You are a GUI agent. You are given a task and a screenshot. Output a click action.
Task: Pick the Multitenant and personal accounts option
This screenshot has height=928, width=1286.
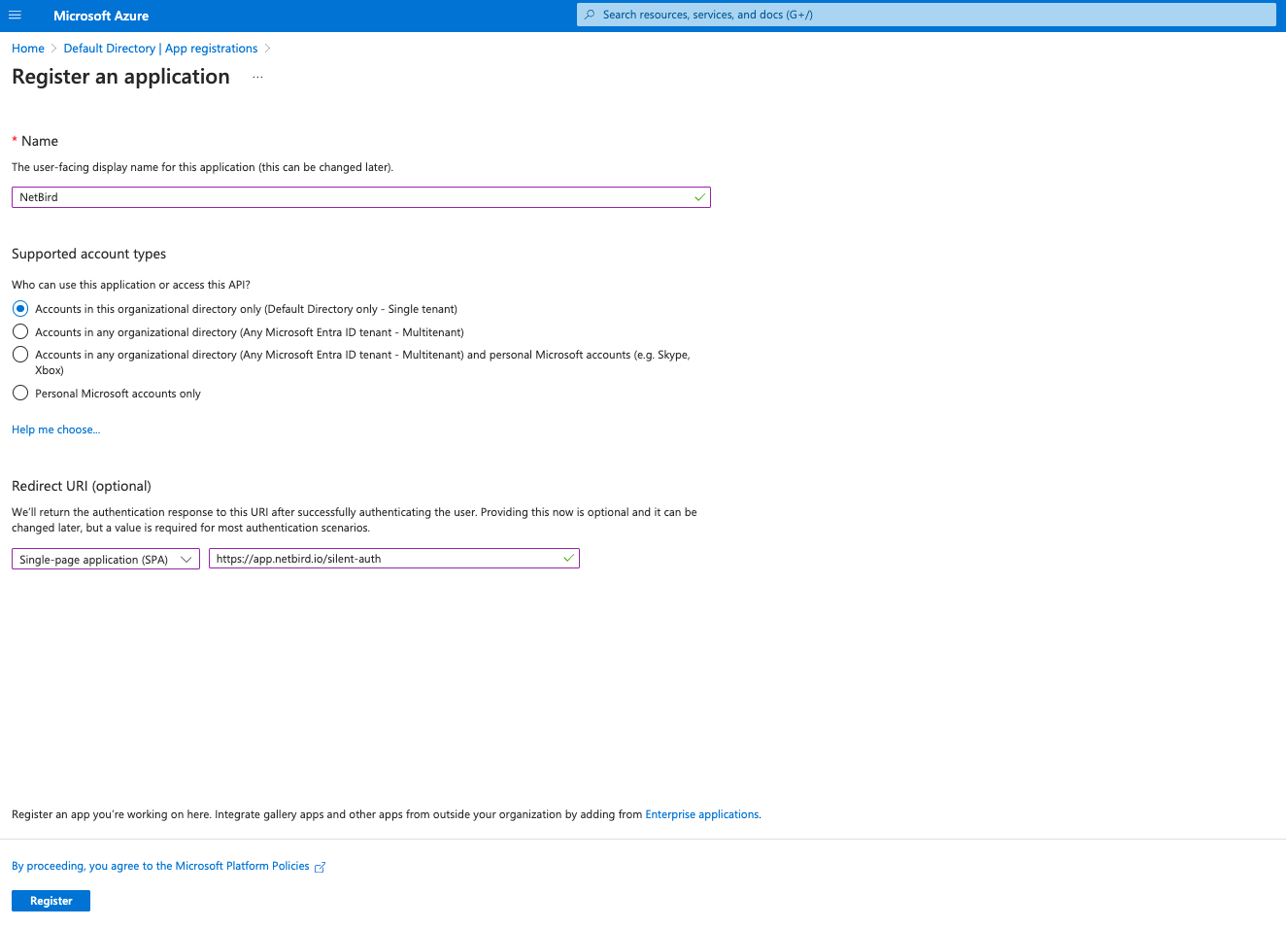pyautogui.click(x=20, y=354)
